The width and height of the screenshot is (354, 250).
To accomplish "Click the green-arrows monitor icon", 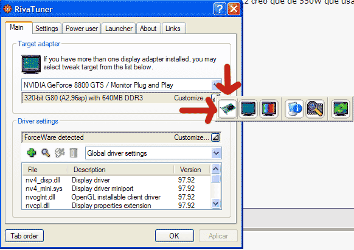I will [x=341, y=109].
